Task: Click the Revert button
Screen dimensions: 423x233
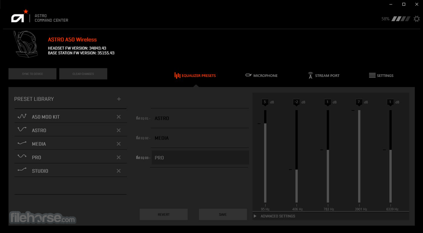Action: coord(164,215)
